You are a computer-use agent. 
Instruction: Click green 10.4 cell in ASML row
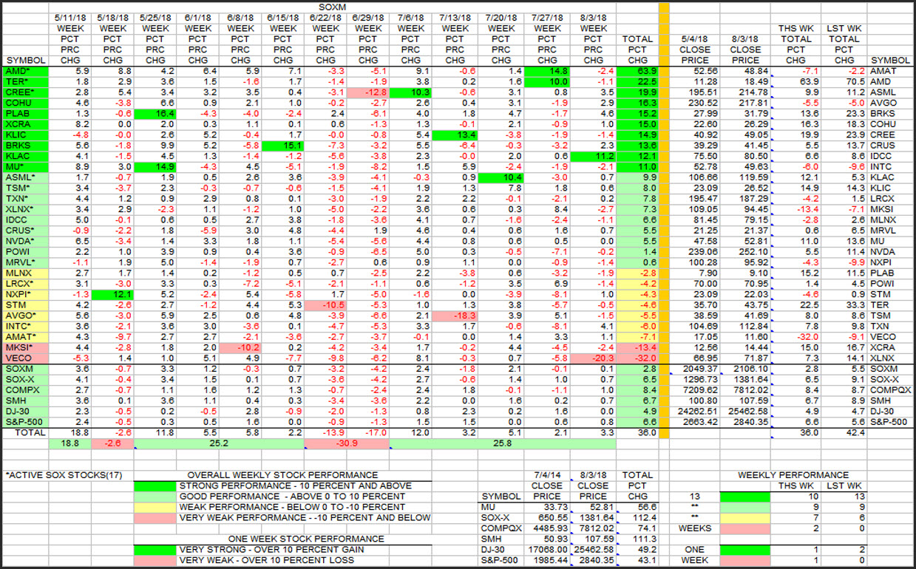(501, 178)
